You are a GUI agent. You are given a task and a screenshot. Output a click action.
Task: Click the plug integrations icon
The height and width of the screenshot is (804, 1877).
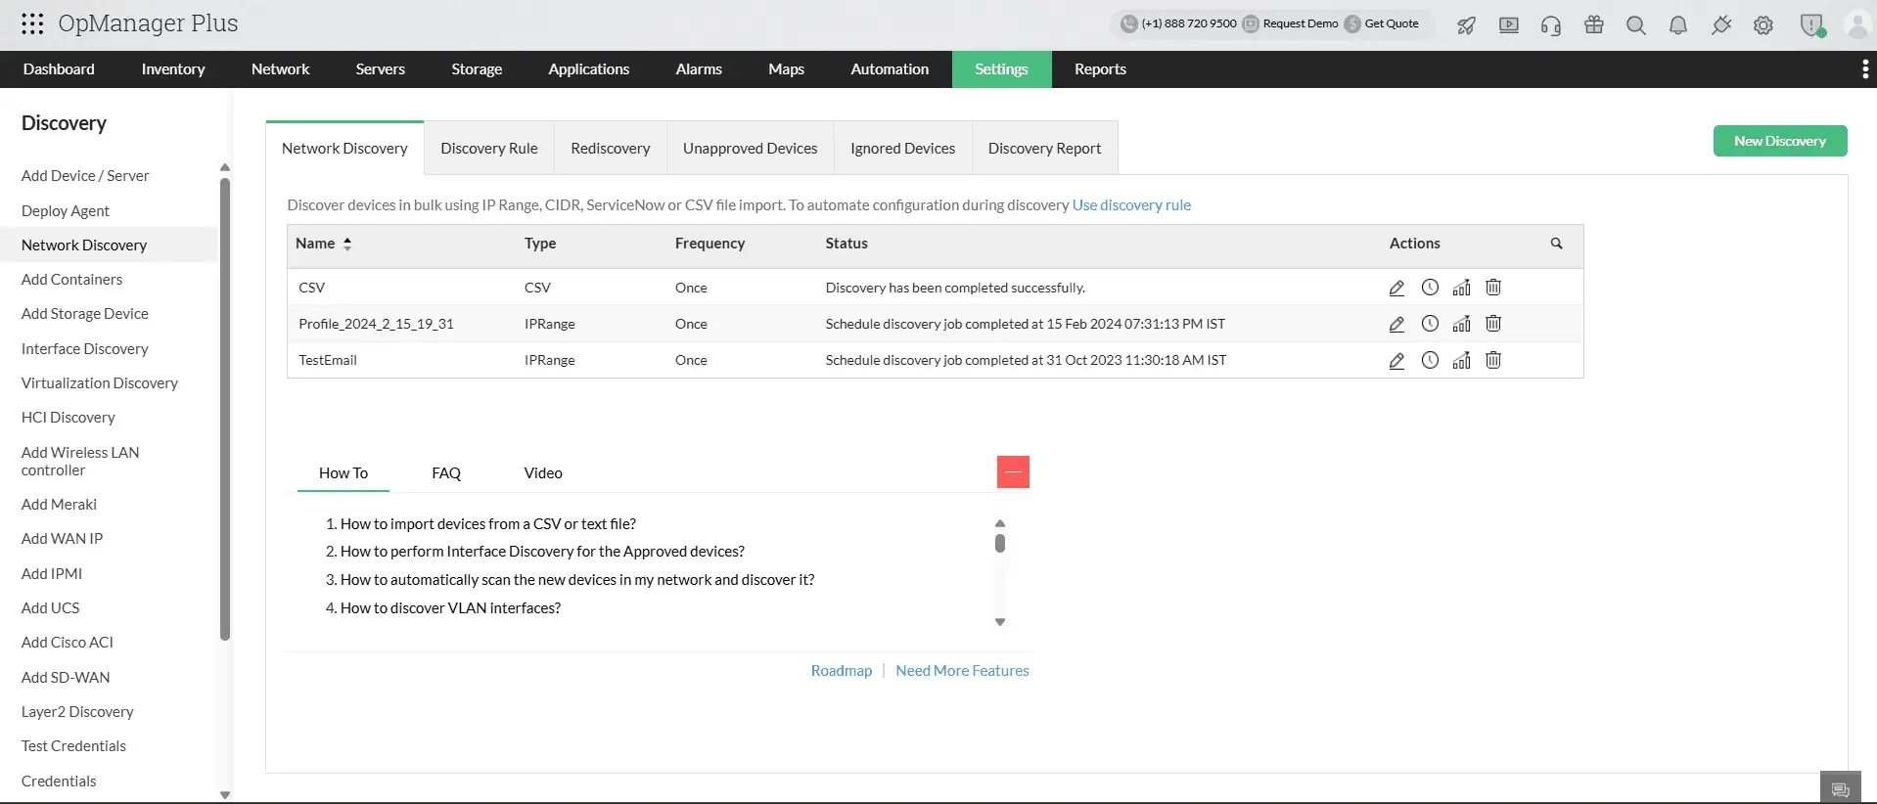(1721, 25)
